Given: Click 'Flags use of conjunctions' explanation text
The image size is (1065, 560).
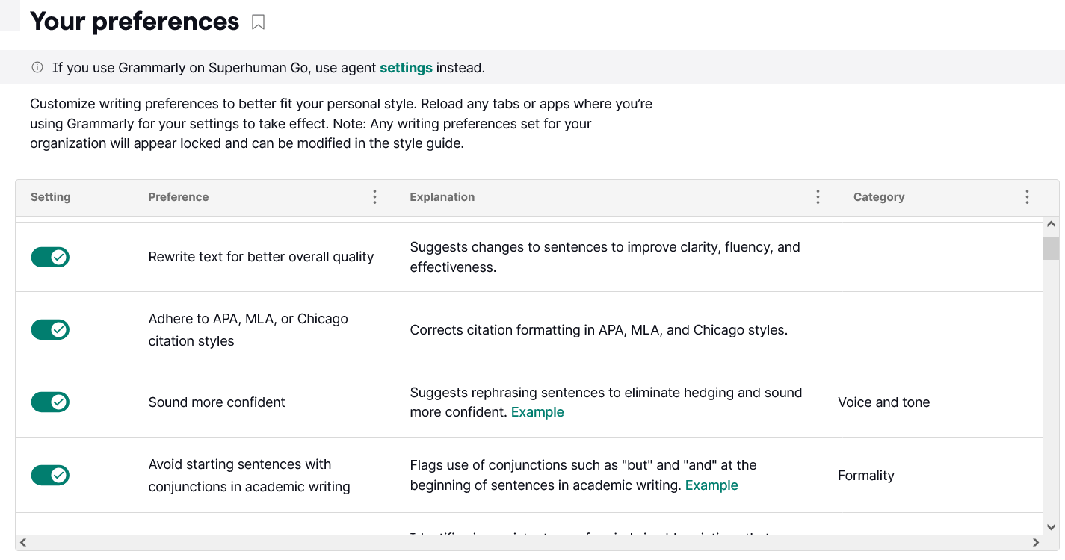Looking at the screenshot, I should [584, 476].
